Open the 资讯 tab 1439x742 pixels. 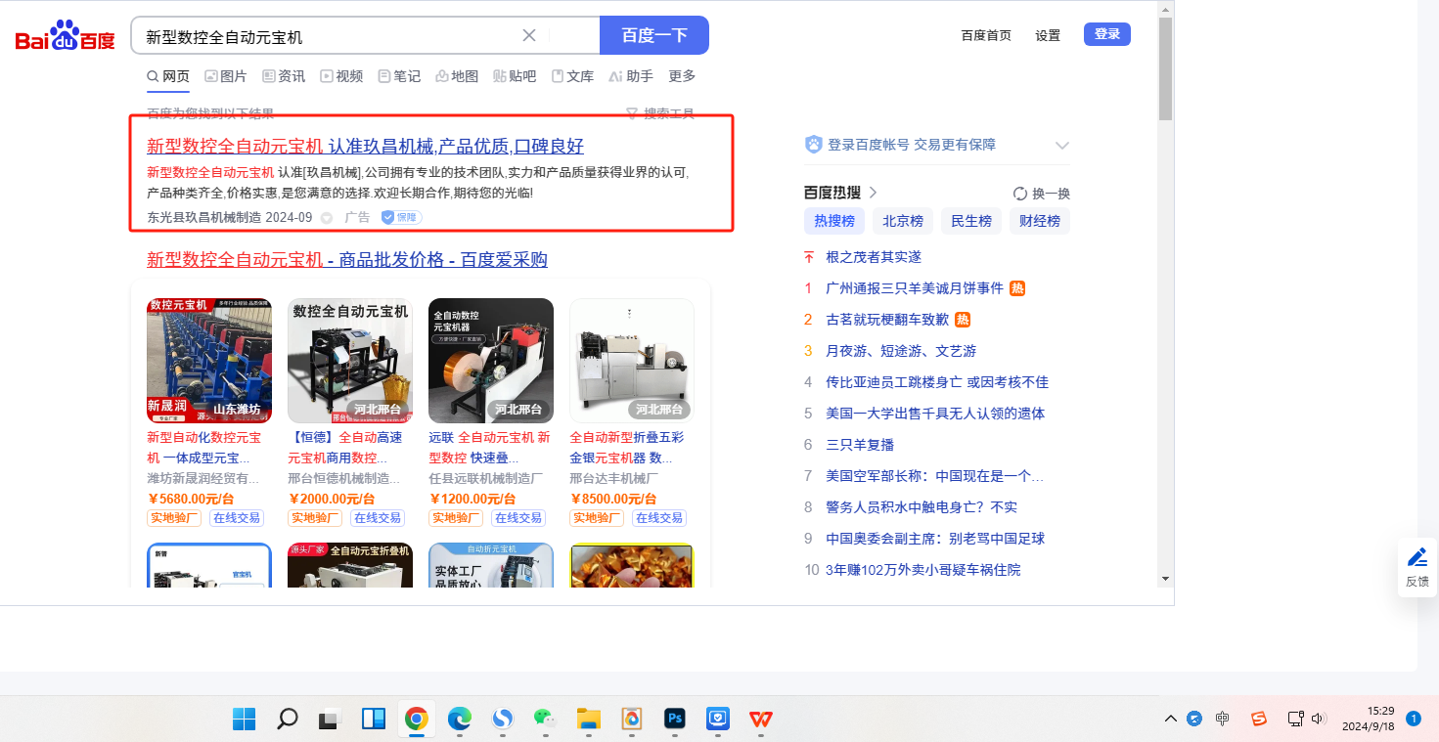pos(284,76)
